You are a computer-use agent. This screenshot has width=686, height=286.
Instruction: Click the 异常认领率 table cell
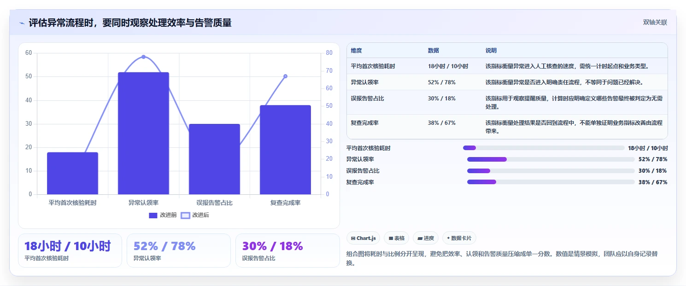pos(364,82)
